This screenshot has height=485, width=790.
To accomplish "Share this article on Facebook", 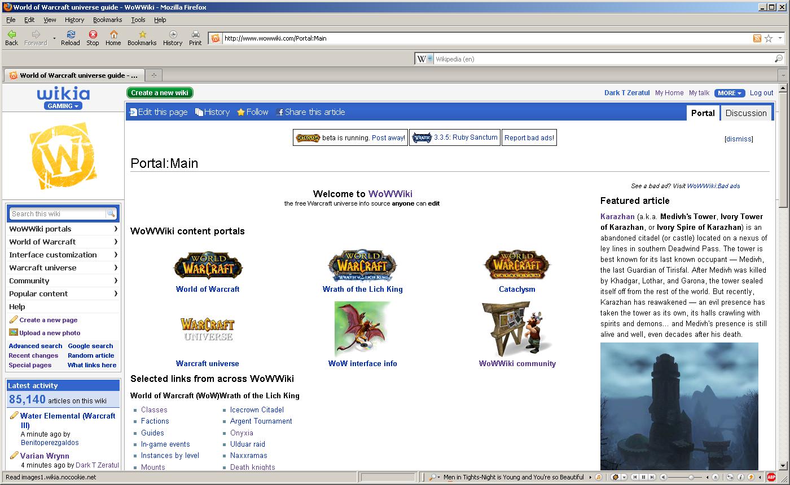I will click(310, 112).
